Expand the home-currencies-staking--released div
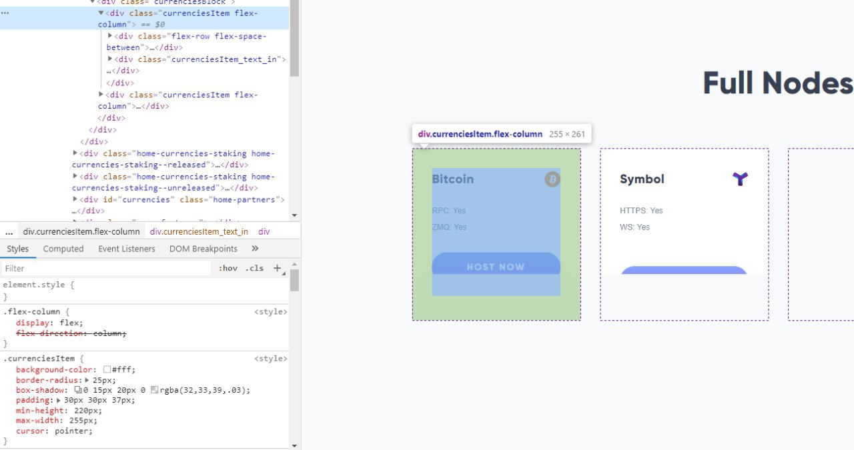 (x=75, y=153)
